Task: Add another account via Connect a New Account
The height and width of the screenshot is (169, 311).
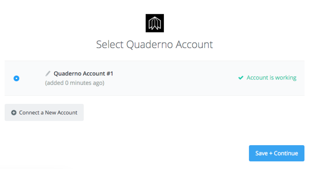Action: click(44, 112)
